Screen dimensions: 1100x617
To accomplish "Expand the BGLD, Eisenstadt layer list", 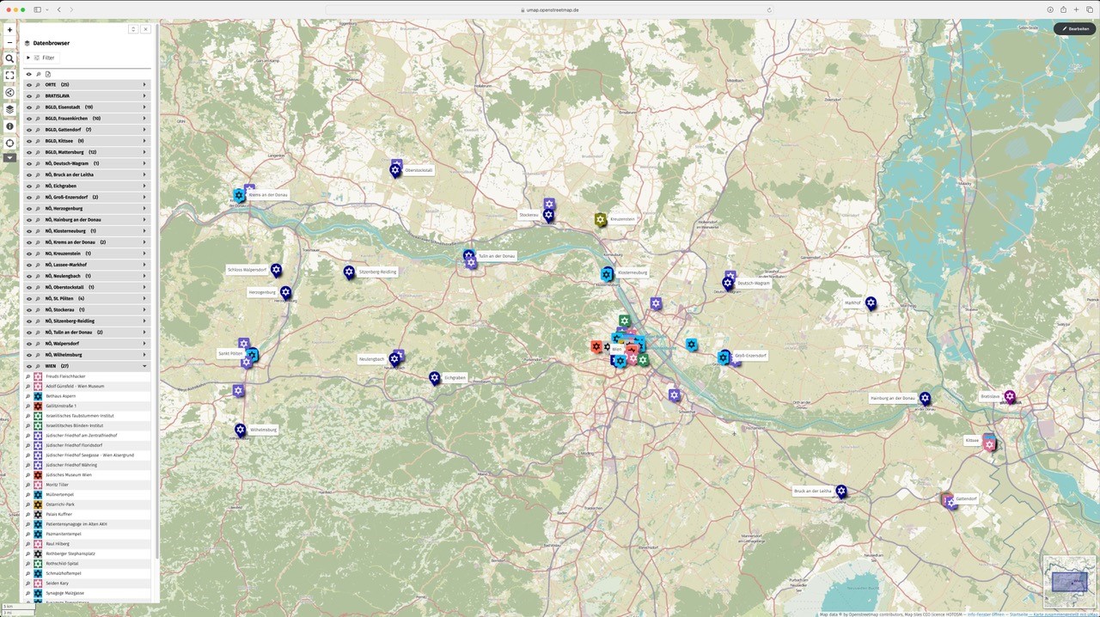I will (x=144, y=107).
